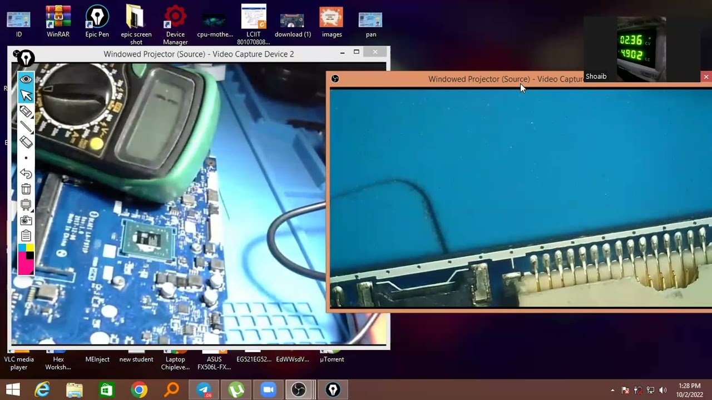The image size is (712, 400).
Task: Clear screen using Epic Pen trash icon
Action: [x=26, y=189]
